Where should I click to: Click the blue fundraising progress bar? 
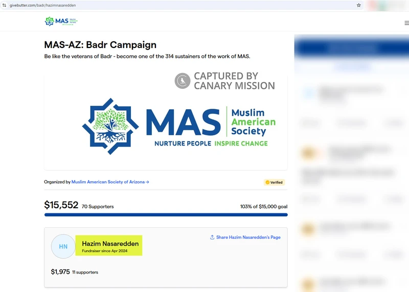click(x=166, y=215)
